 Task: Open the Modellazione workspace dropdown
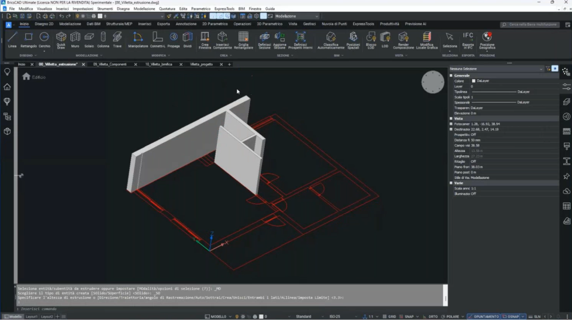point(295,17)
